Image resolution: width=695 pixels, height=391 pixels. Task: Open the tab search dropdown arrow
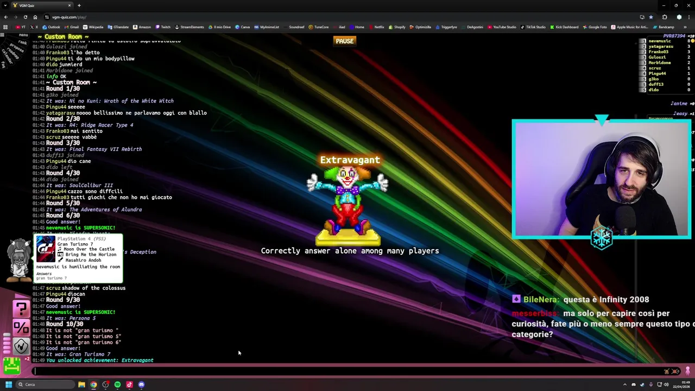5,5
